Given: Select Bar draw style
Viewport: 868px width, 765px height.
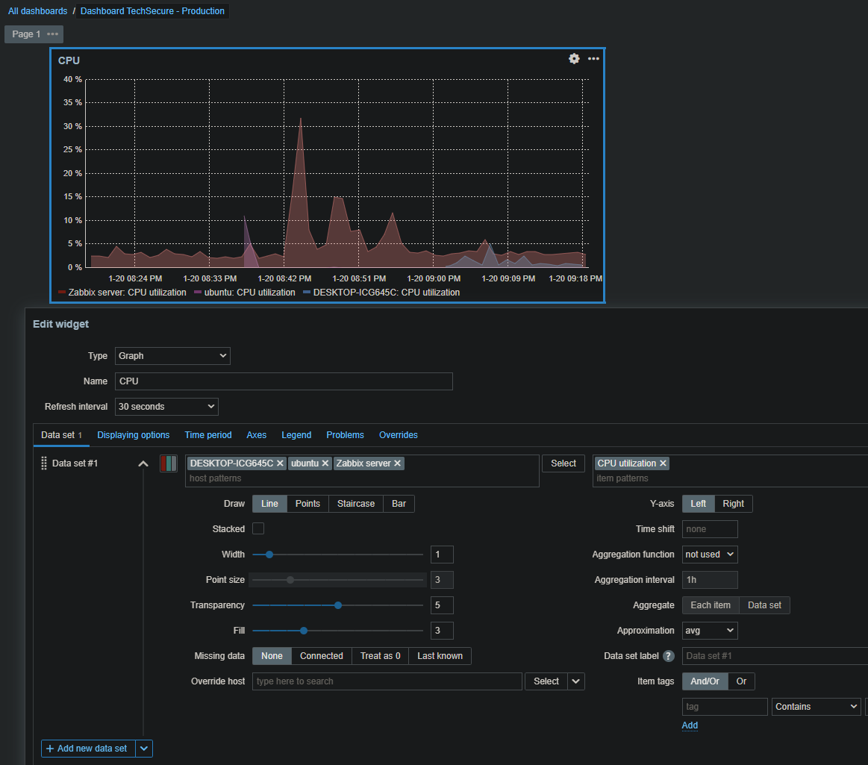Looking at the screenshot, I should [x=399, y=504].
